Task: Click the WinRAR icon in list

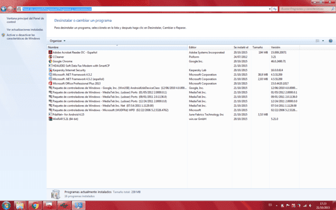Action: 50,119
